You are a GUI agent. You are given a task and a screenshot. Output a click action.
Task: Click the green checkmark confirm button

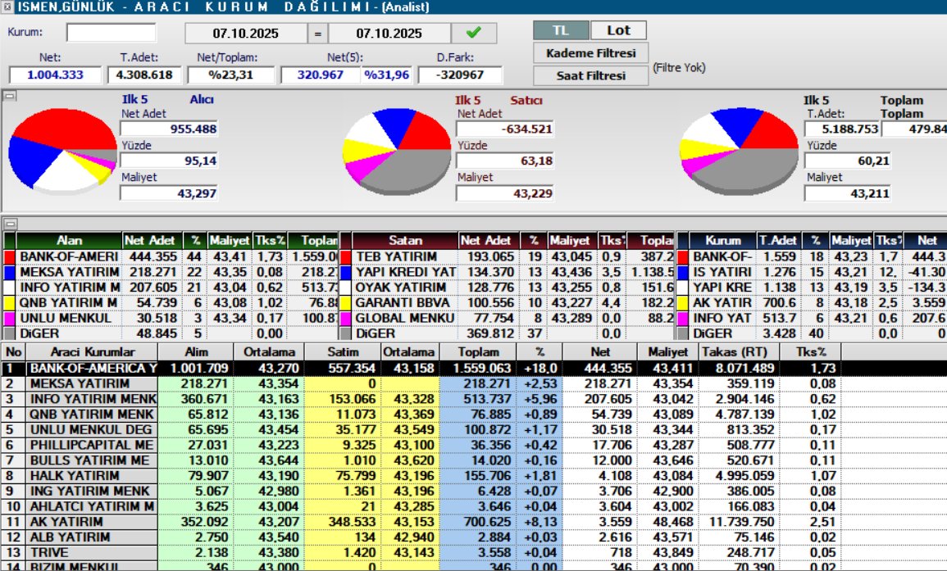[474, 34]
